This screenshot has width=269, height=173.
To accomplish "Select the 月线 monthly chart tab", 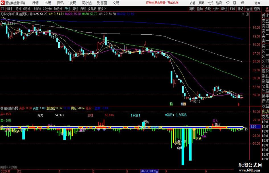I will point(83,9).
